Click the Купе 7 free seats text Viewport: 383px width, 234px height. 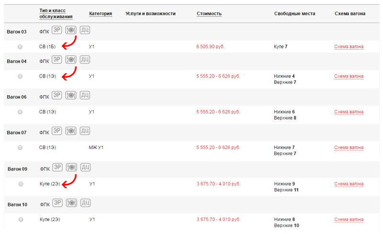click(x=281, y=46)
